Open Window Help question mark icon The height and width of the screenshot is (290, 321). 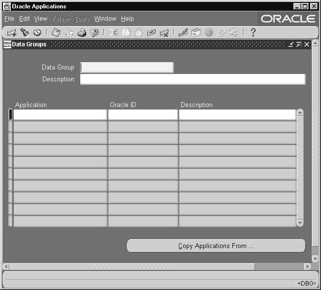[253, 33]
